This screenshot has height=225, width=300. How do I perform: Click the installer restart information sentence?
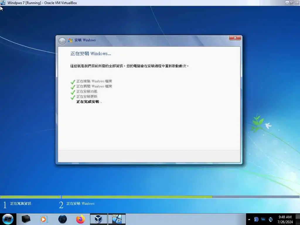(x=129, y=66)
